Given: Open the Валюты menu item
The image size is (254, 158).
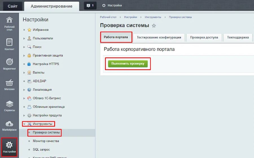Looking at the screenshot, I should pos(39,73).
